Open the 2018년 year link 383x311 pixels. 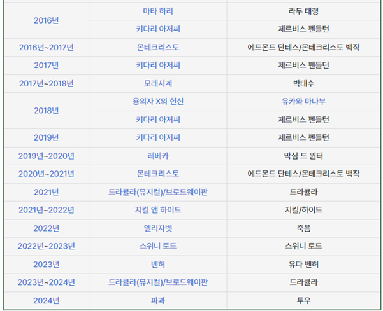pyautogui.click(x=46, y=111)
